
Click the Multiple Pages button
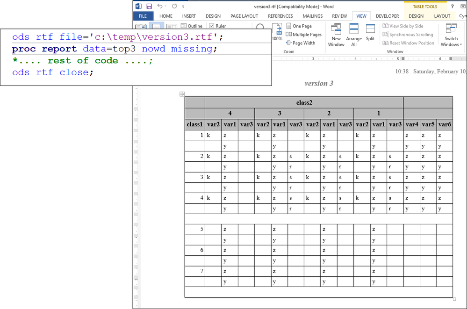coord(304,34)
